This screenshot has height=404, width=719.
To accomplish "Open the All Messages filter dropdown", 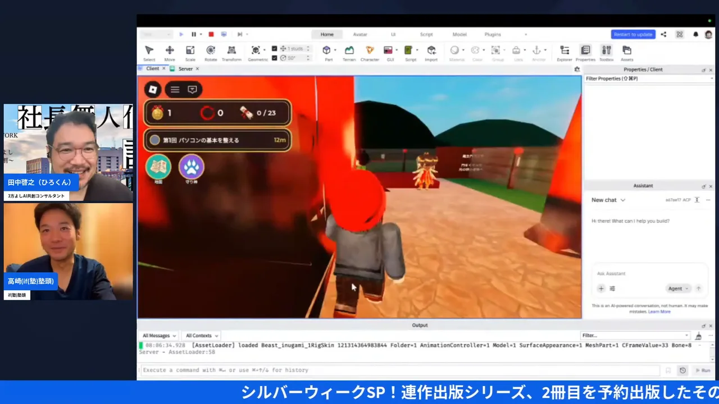I will coord(159,336).
